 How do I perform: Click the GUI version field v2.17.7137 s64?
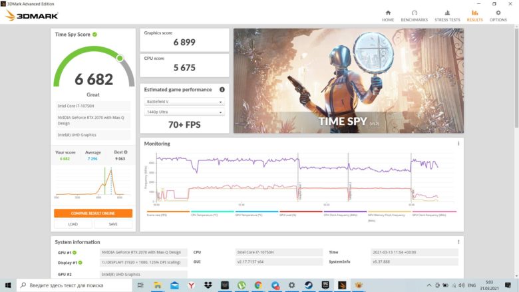(x=279, y=261)
